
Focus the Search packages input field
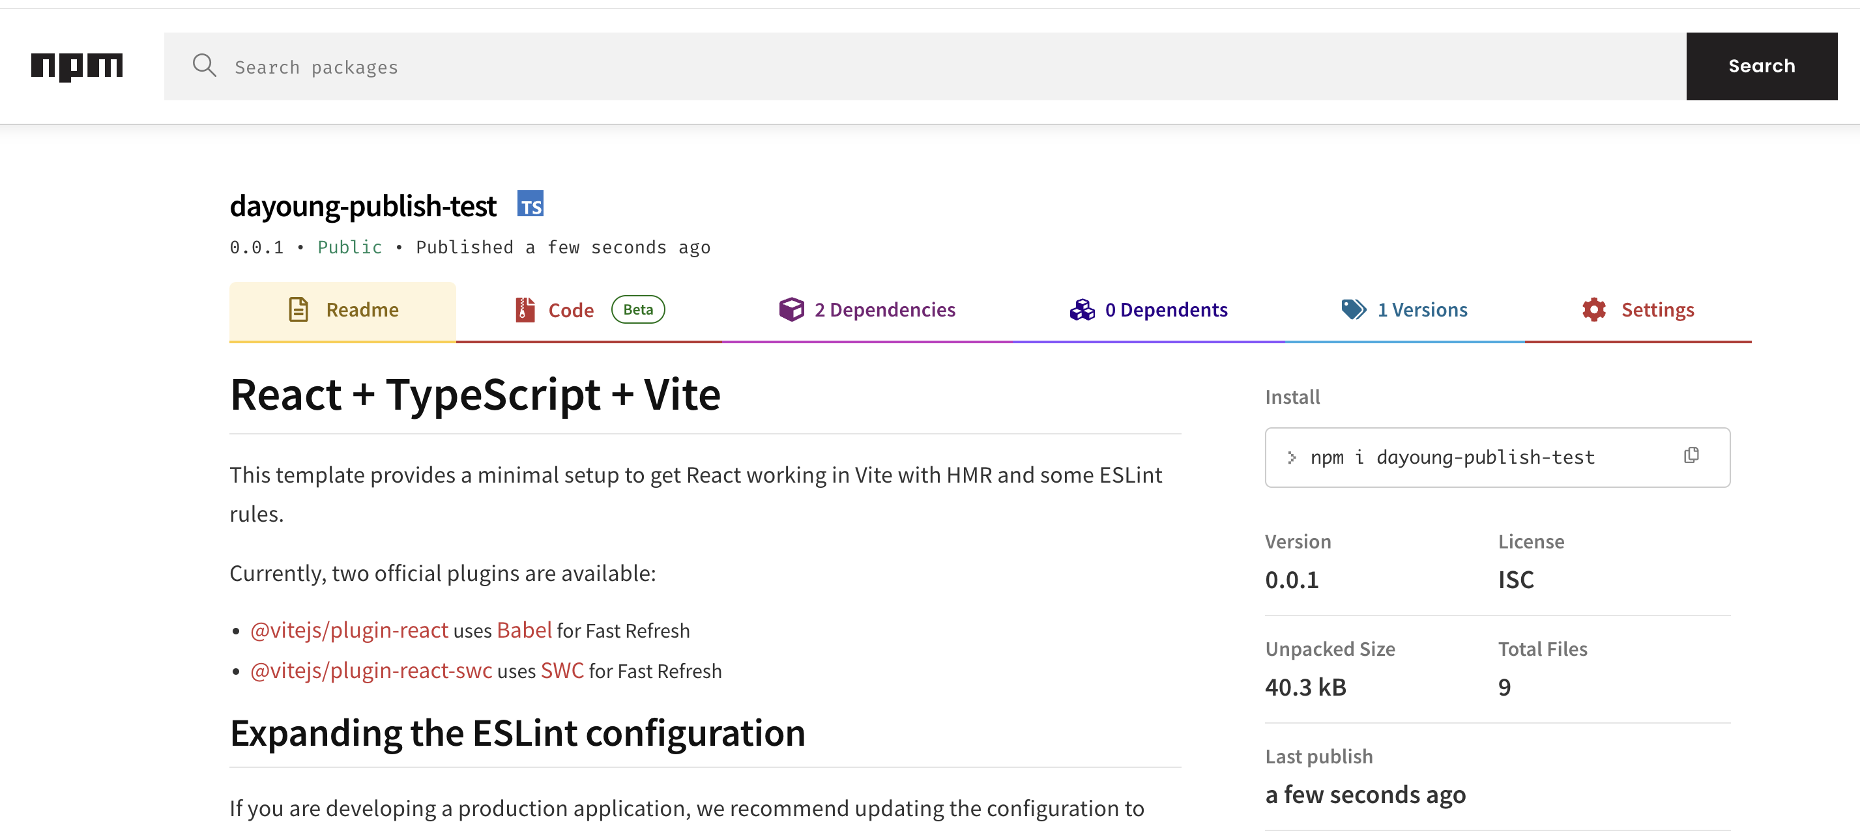(x=924, y=66)
